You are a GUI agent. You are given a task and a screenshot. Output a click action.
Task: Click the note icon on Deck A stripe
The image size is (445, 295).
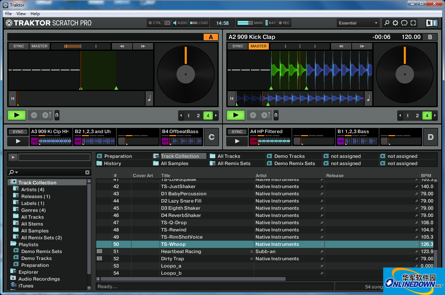[149, 99]
